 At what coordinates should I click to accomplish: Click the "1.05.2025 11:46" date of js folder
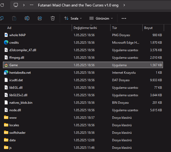pos(84,148)
